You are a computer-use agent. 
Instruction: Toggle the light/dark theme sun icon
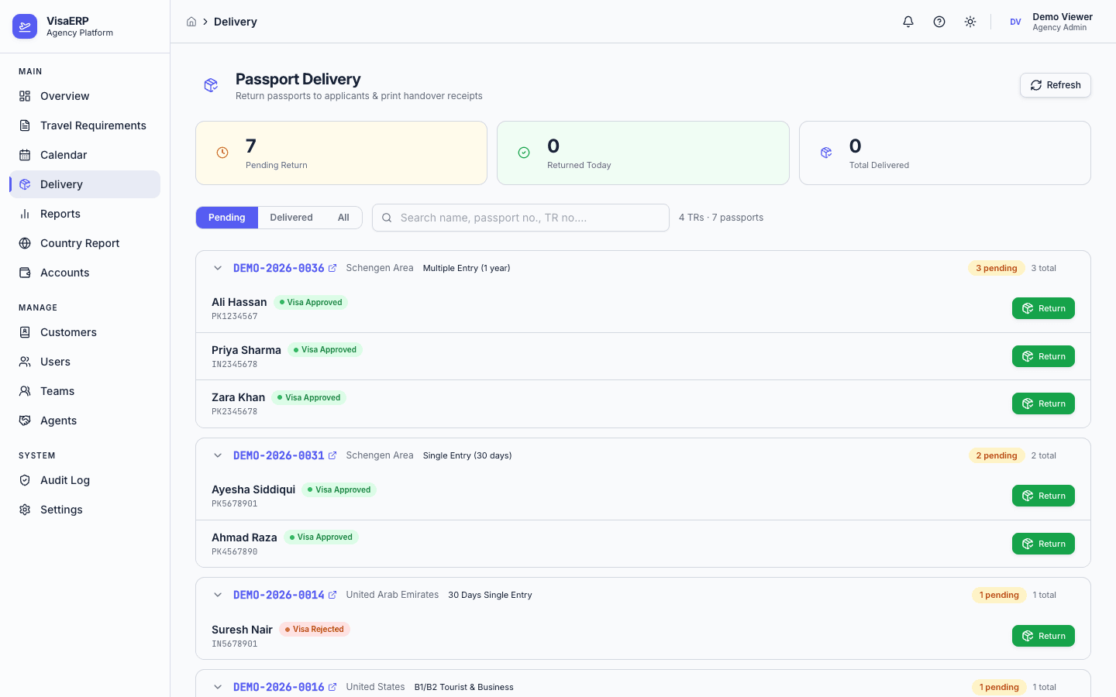pos(970,22)
